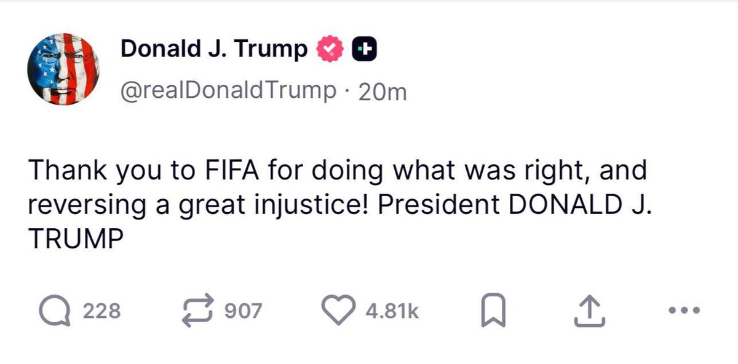Open the Donald J. Trump profile avatar
The width and height of the screenshot is (738, 364).
(63, 69)
